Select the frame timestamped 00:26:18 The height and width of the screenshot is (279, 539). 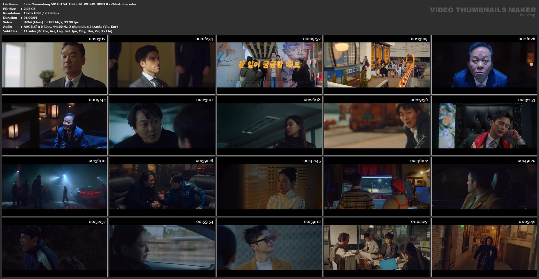point(269,126)
